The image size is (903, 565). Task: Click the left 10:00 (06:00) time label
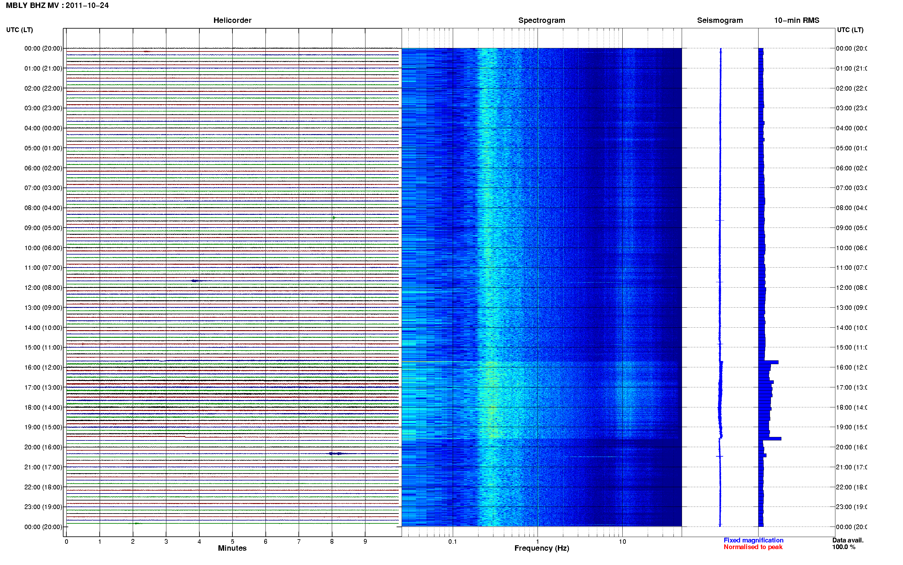(43, 248)
